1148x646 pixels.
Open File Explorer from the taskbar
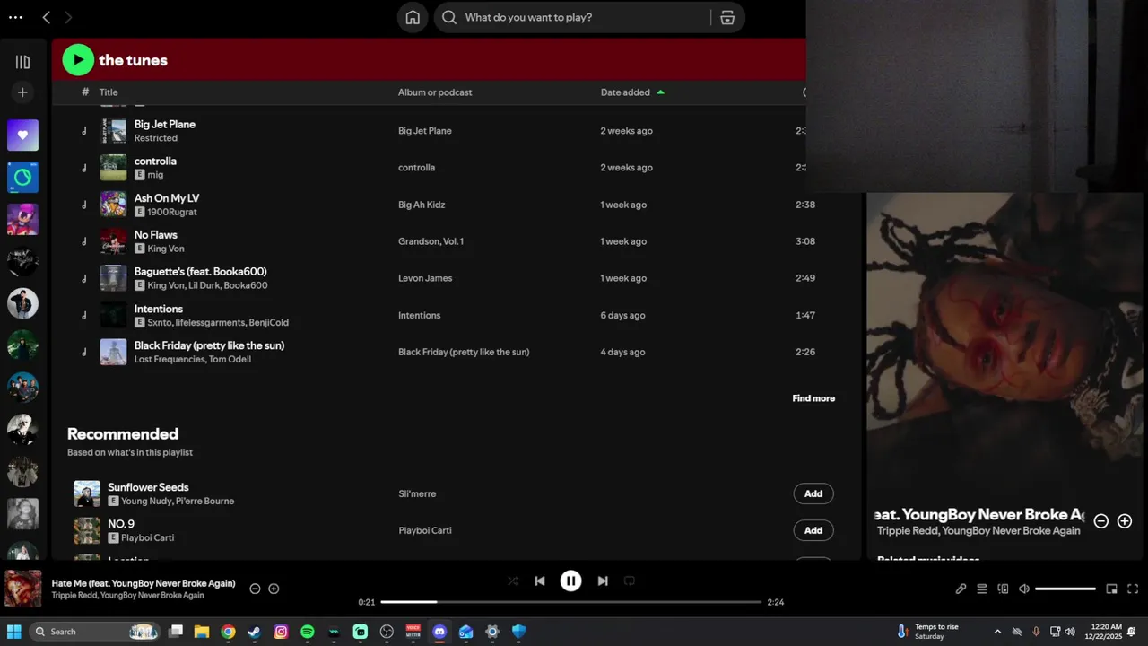point(201,632)
